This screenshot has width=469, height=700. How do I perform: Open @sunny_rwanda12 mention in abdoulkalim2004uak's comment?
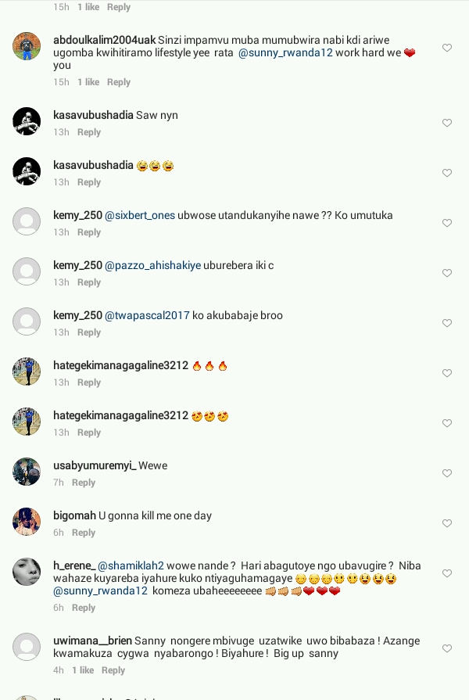[x=285, y=52]
